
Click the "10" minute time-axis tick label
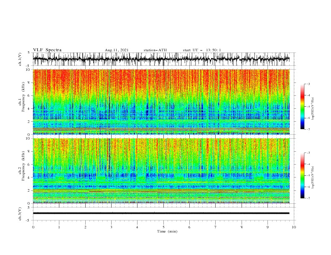click(294, 227)
